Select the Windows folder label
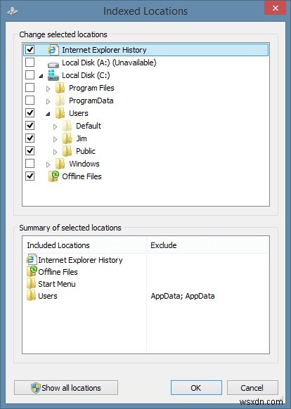Image resolution: width=291 pixels, height=409 pixels. [84, 164]
